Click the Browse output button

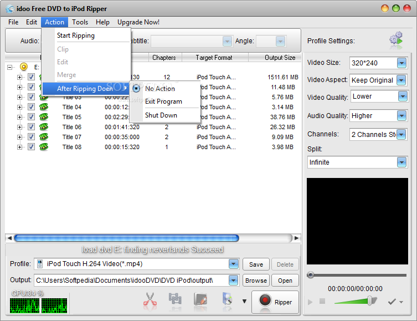click(x=256, y=281)
